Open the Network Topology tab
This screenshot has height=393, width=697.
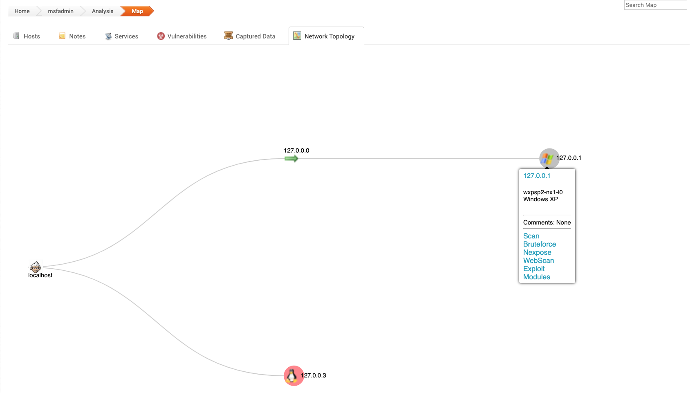(329, 36)
